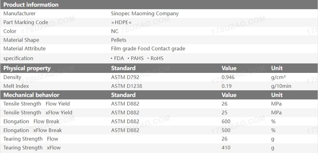Viewport: 318px width, 154px height.
Task: Click the Tensile Strength Flow Yield row label
Action: [x=36, y=104]
